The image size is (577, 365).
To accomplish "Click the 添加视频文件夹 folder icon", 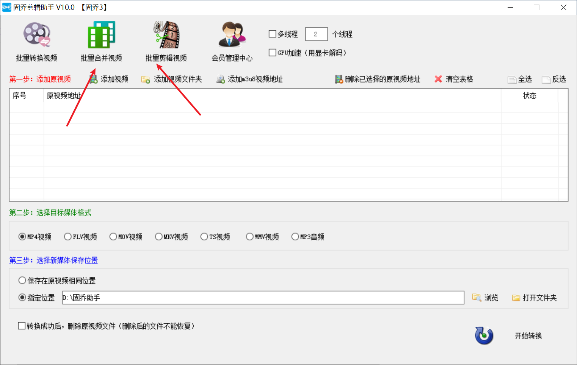I will coord(146,80).
